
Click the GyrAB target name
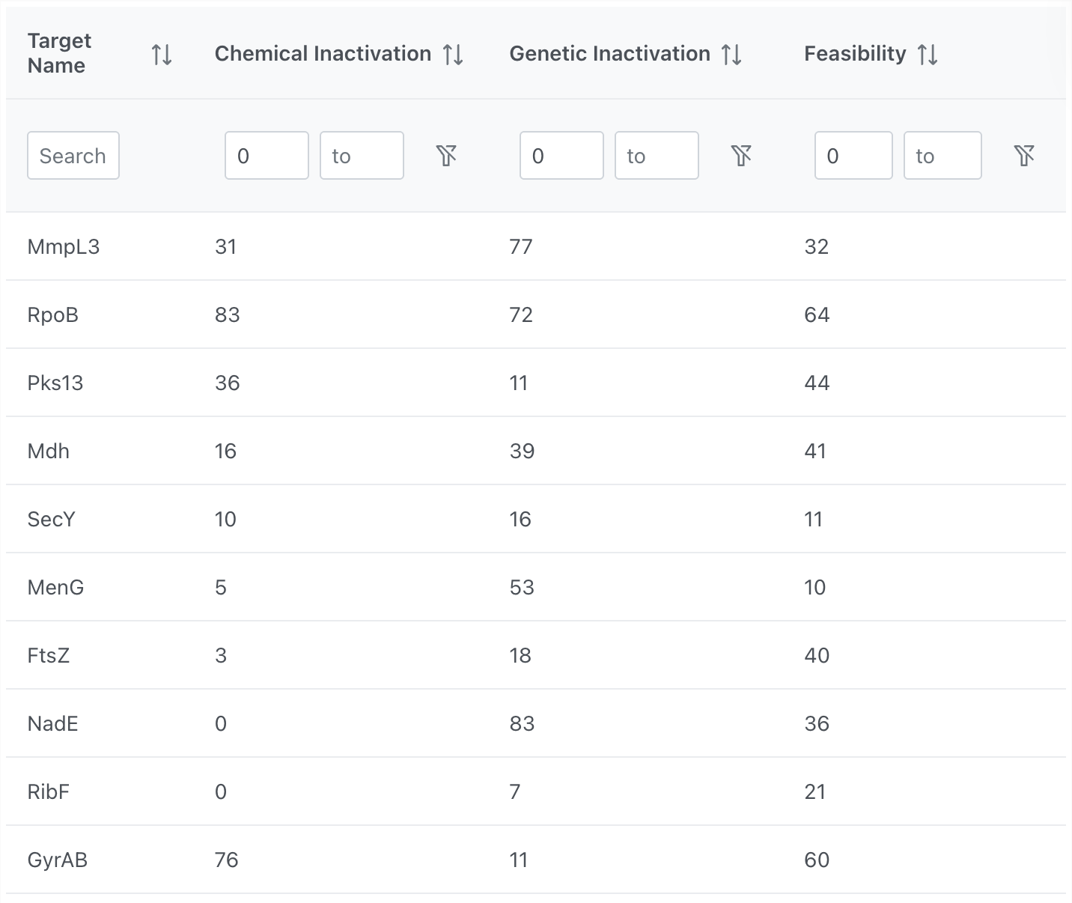[x=58, y=860]
